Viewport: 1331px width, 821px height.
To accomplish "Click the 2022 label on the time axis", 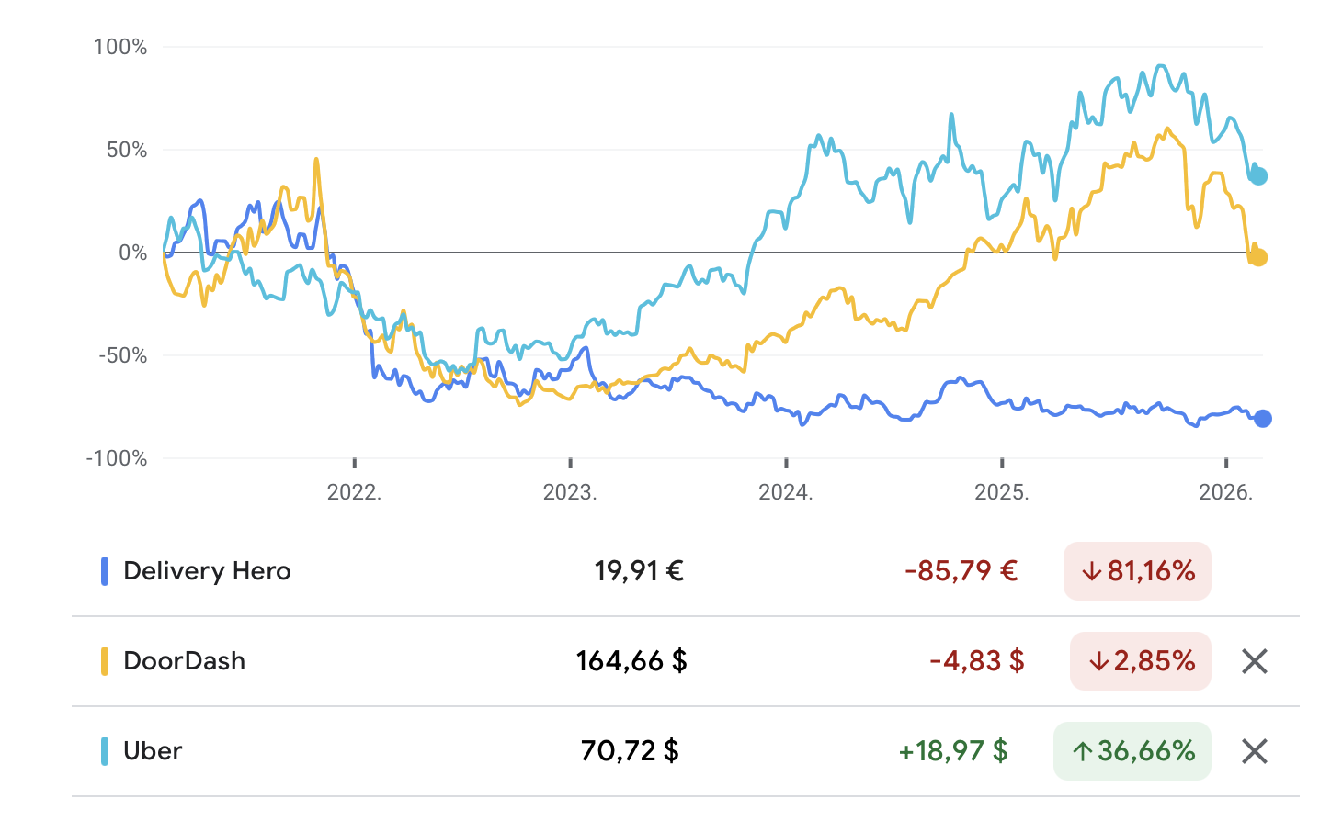I will [354, 492].
